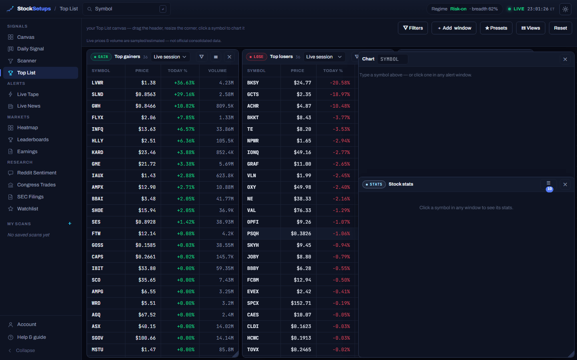577x360 pixels.
Task: Open Leaderboards
Action: click(x=40, y=140)
